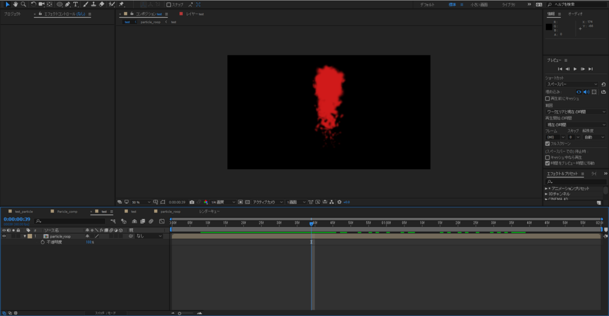Open the composition mini-flowchart icon in timeline
The width and height of the screenshot is (609, 316).
113,222
